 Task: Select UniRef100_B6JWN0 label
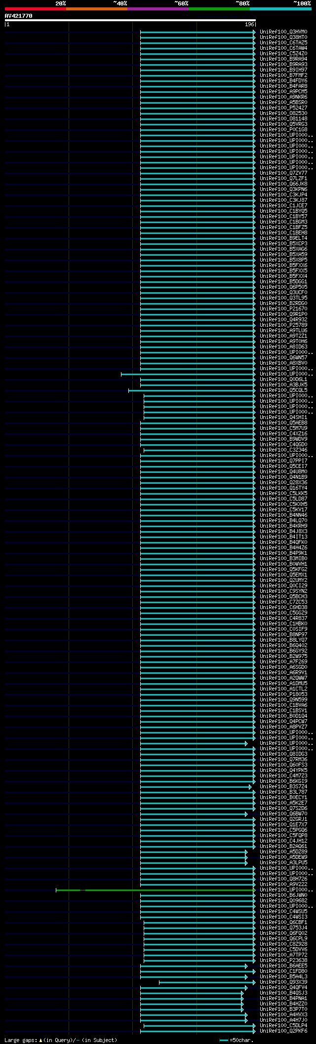pos(283,895)
